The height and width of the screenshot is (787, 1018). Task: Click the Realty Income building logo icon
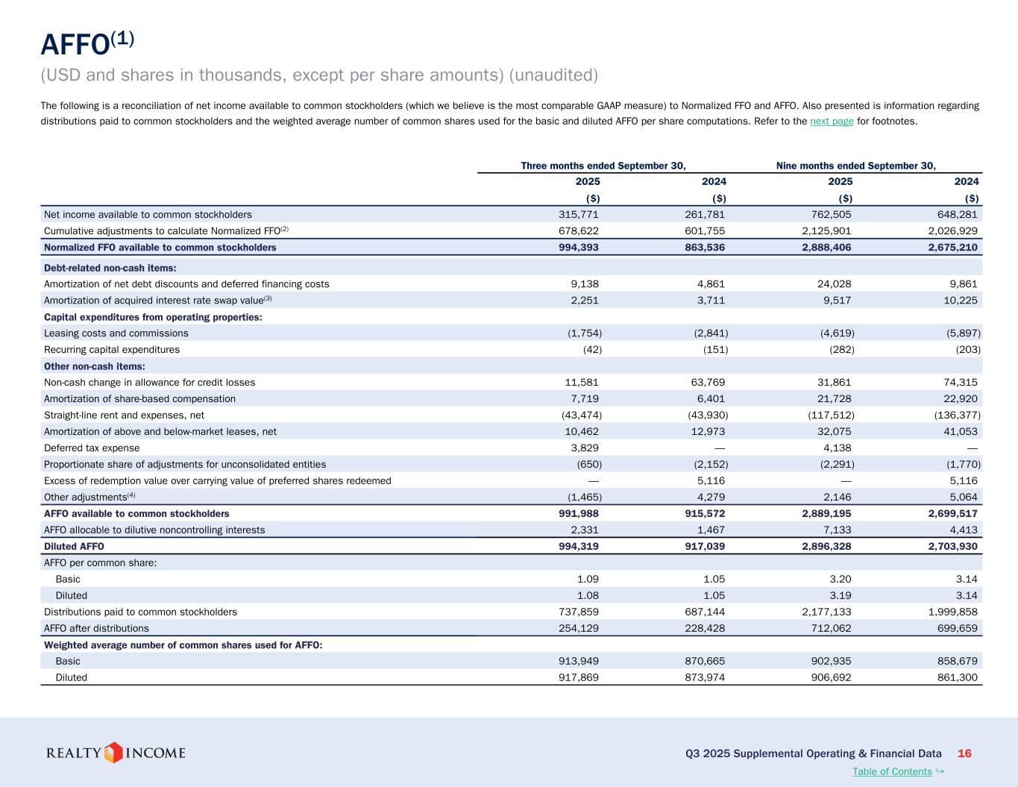point(113,753)
